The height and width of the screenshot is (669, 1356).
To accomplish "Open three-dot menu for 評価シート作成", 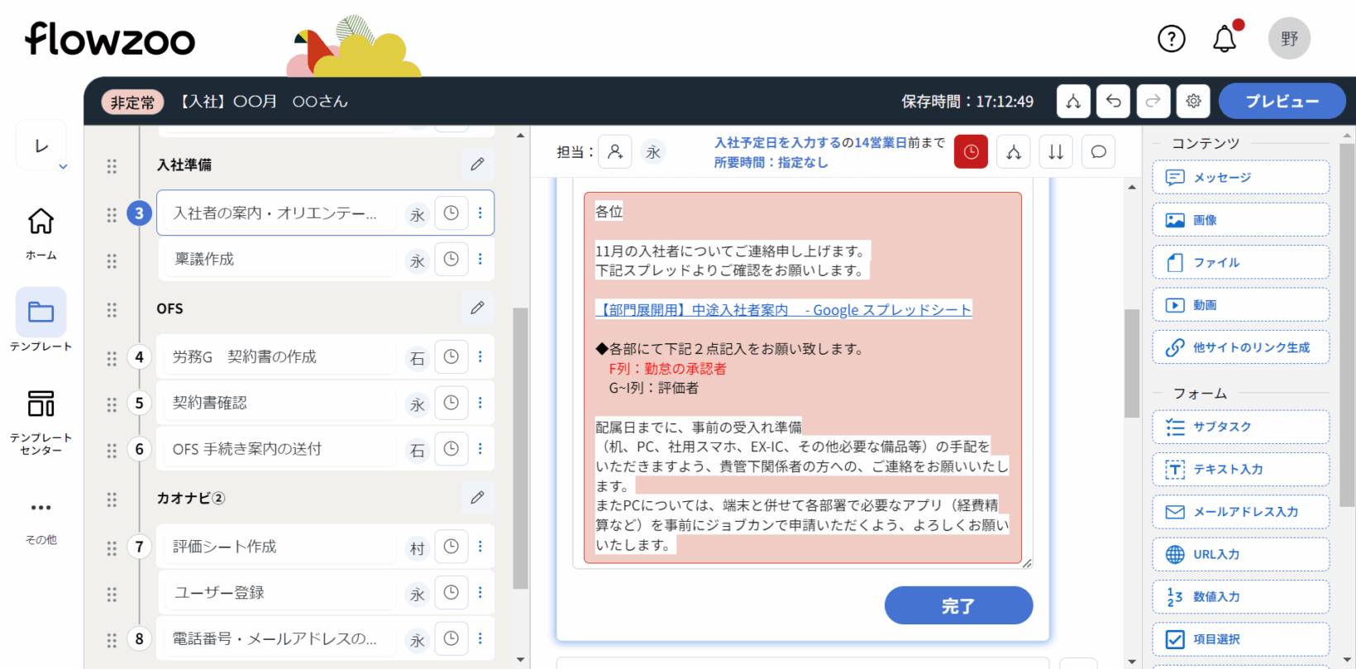I will coord(480,547).
